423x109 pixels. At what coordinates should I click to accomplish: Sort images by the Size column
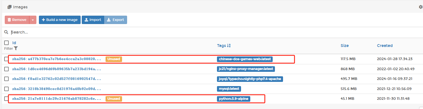345,46
